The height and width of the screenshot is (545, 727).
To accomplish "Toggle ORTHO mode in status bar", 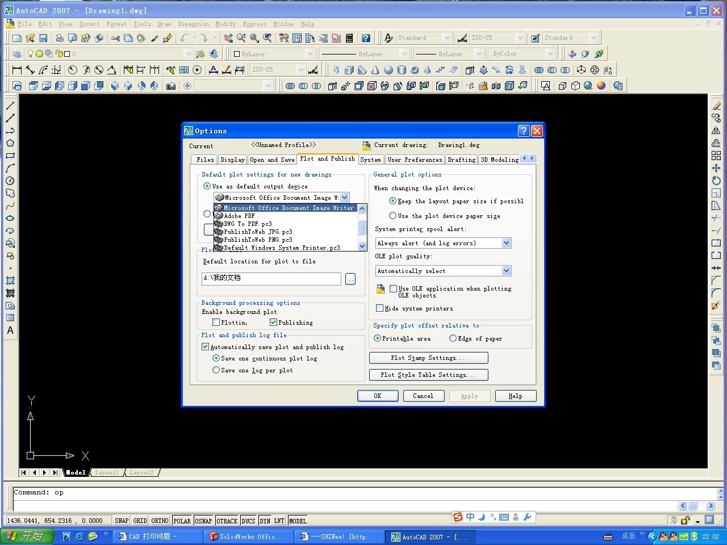I will pyautogui.click(x=160, y=521).
